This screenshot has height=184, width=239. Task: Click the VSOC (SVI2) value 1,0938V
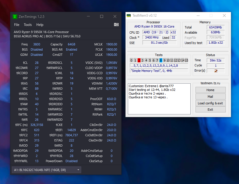[x=111, y=63]
